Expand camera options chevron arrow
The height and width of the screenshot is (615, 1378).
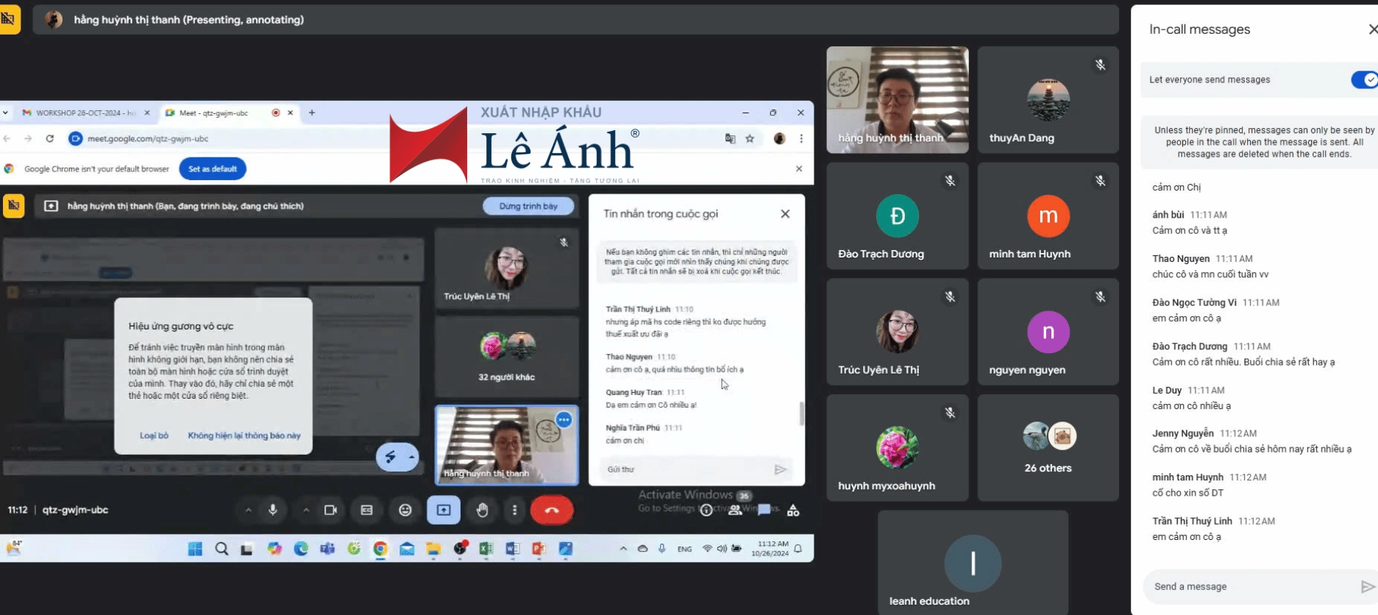pos(306,510)
